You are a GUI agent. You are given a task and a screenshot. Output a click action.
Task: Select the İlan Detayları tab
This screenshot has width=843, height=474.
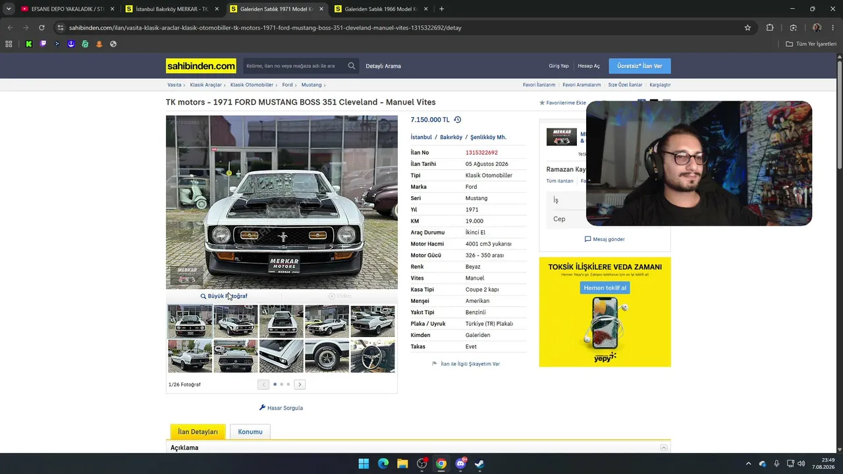point(198,432)
